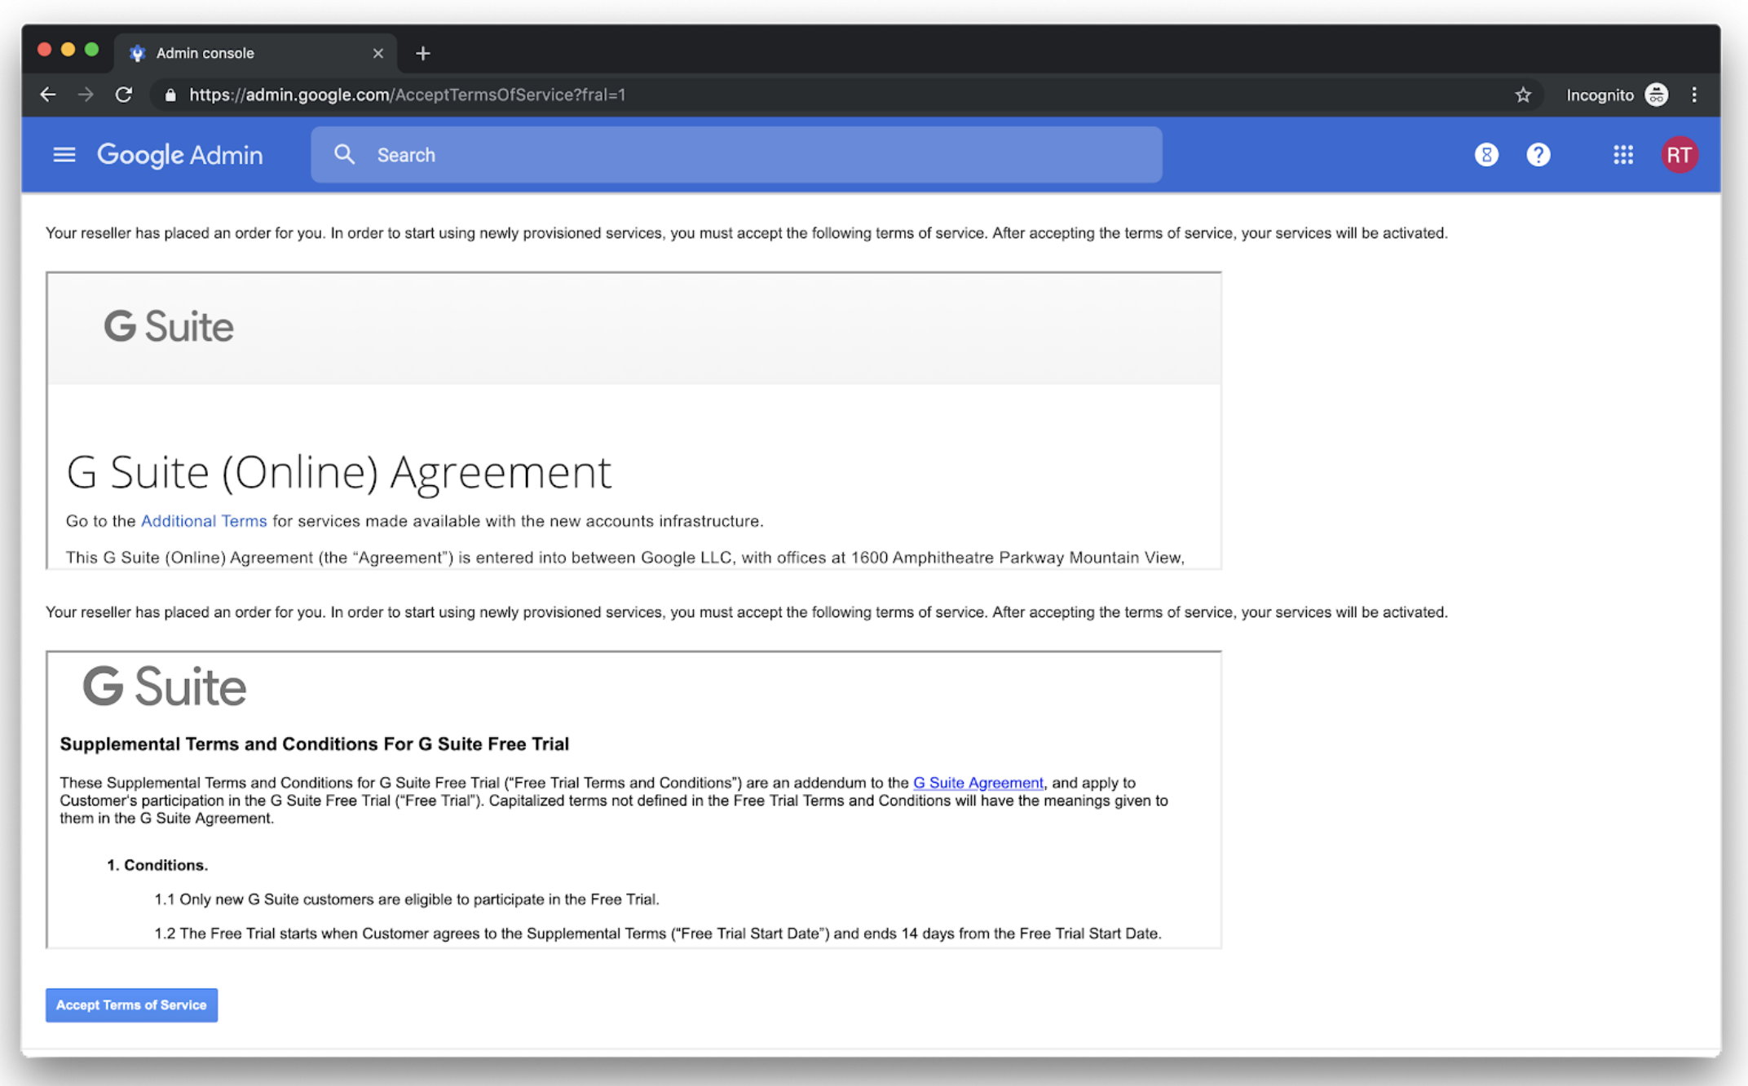
Task: Click the macOS green fullscreen window button
Action: tap(92, 51)
